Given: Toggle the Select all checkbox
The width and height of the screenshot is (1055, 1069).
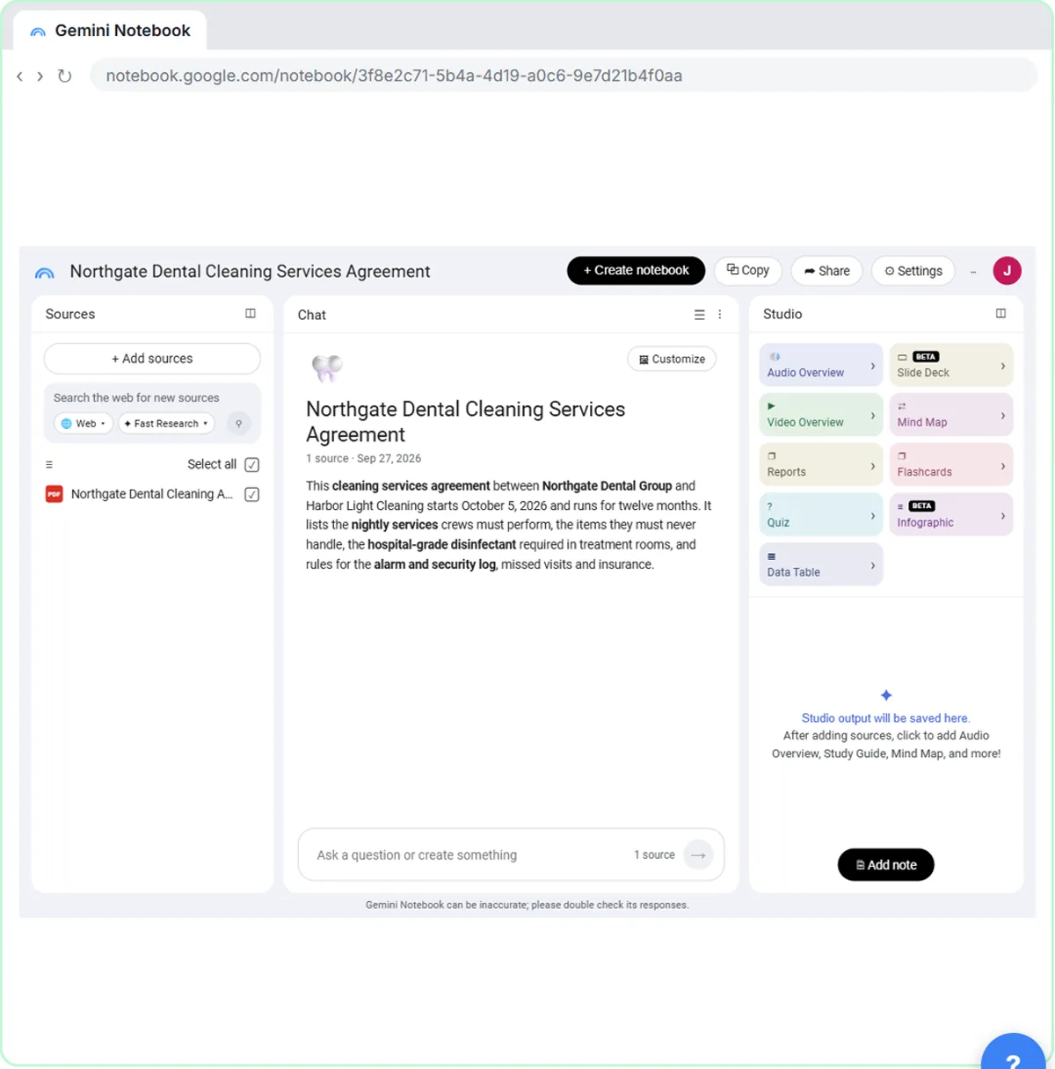Looking at the screenshot, I should point(252,464).
